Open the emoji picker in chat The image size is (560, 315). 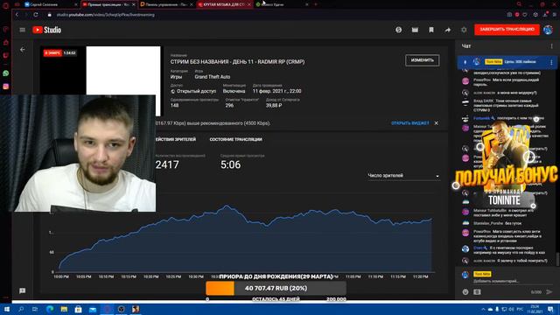(465, 291)
